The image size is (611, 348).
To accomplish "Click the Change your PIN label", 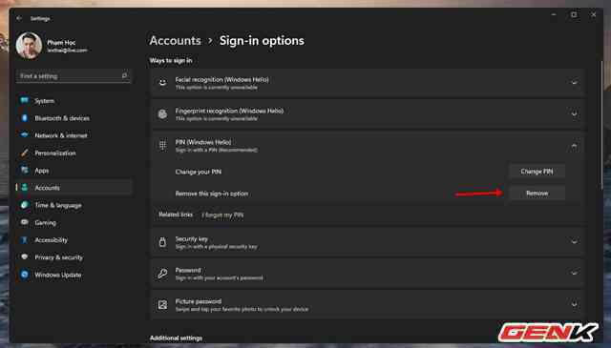I will (199, 172).
